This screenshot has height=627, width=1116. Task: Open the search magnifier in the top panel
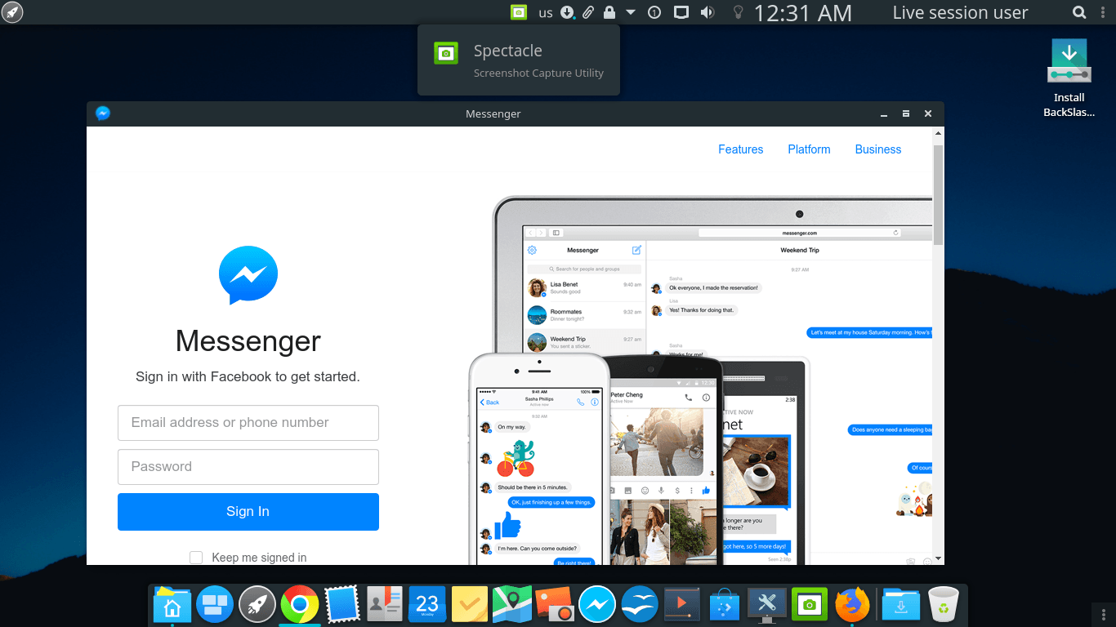coord(1079,12)
